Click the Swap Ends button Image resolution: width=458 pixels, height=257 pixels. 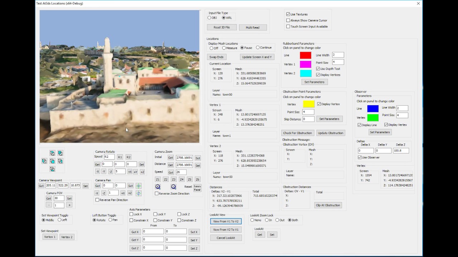coord(216,57)
